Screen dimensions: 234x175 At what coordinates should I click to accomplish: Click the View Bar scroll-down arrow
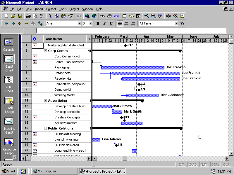click(15, 157)
